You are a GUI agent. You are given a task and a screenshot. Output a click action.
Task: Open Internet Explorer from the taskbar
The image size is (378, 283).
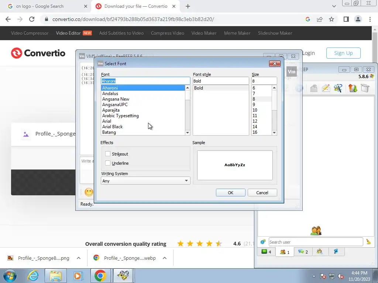[x=33, y=276]
